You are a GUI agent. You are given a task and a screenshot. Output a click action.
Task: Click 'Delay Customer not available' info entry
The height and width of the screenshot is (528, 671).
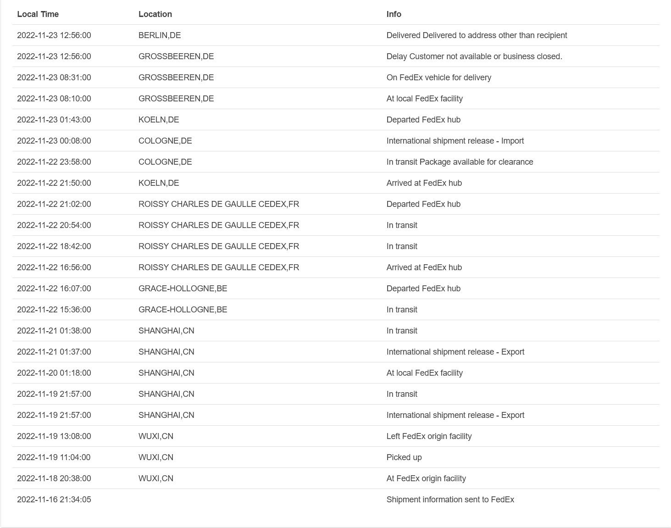(474, 56)
